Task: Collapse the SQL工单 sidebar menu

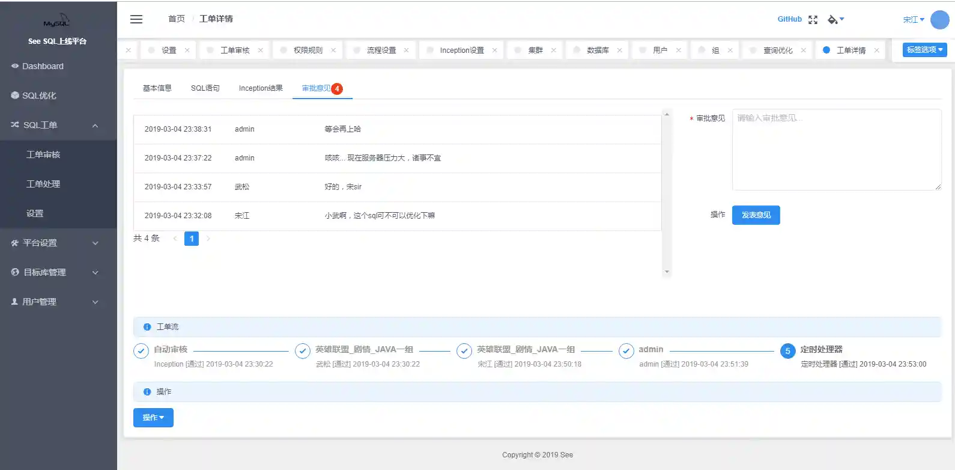Action: (x=95, y=126)
